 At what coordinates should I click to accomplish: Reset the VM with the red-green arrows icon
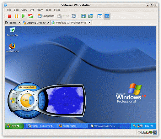30,16
